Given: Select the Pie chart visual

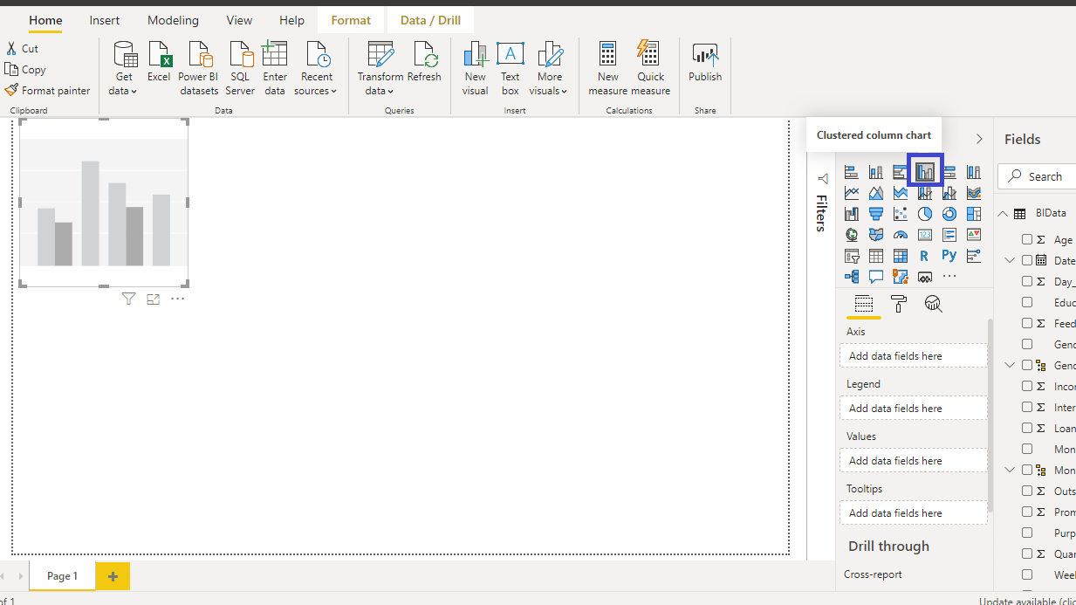Looking at the screenshot, I should [x=925, y=214].
